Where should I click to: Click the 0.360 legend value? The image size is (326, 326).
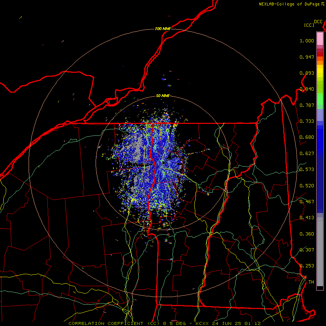coord(307,234)
